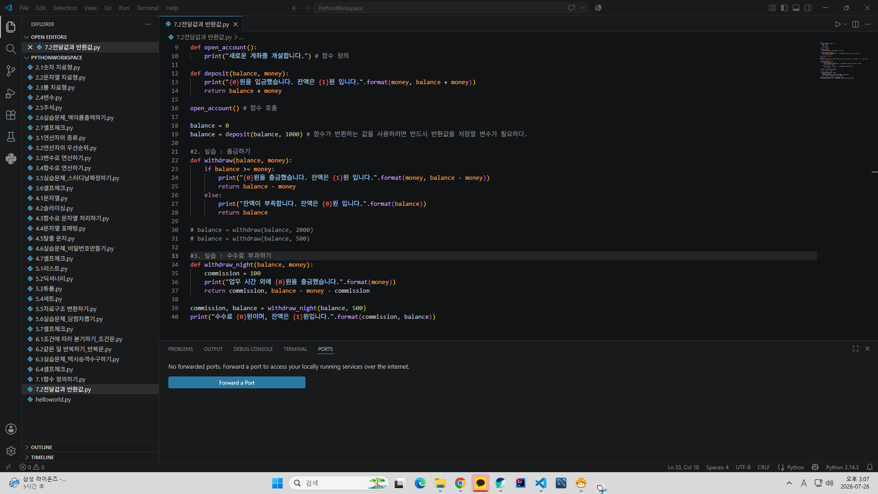Viewport: 878px width, 494px height.
Task: Select Python interpreter version 3.14.3
Action: 842,467
